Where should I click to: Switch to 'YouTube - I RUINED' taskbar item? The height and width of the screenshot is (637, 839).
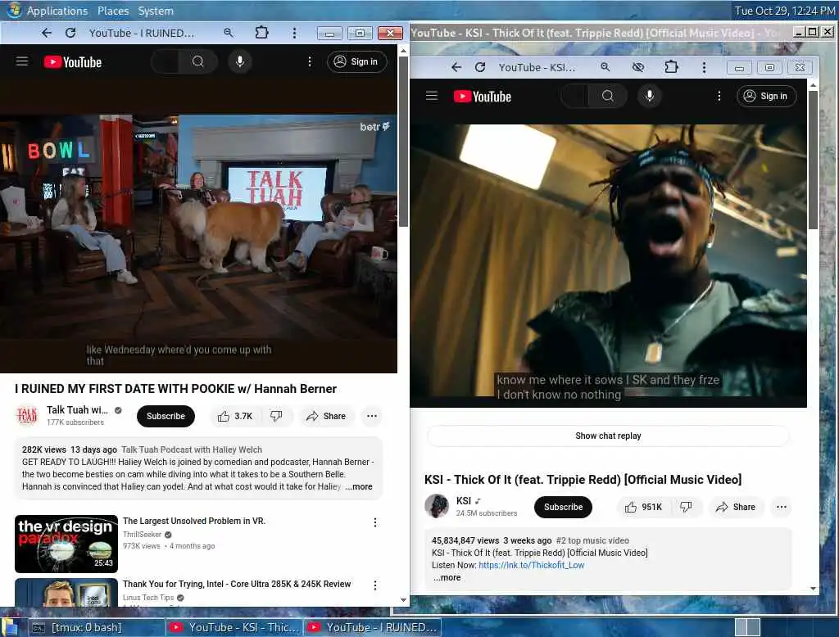[373, 627]
